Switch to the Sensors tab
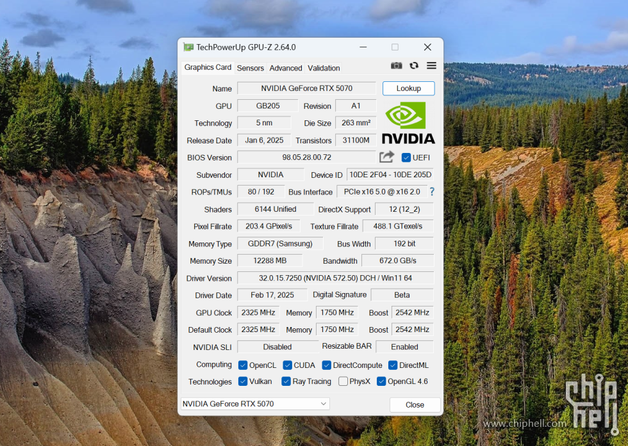Screen dimensions: 628x446 [x=251, y=68]
